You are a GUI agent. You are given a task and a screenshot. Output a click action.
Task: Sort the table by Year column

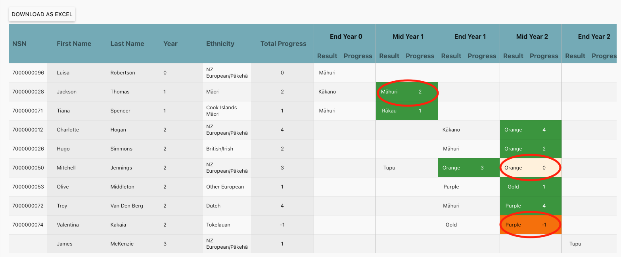point(170,44)
